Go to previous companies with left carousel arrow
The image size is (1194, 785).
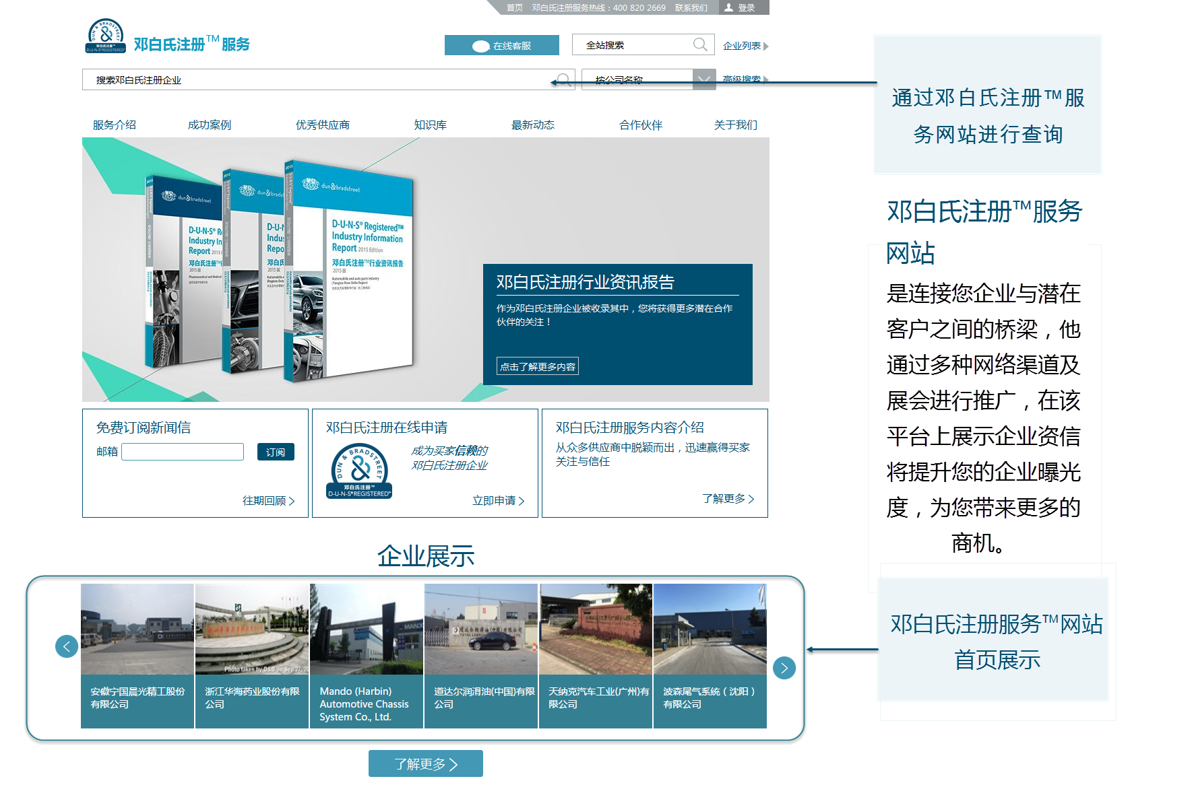(x=66, y=646)
